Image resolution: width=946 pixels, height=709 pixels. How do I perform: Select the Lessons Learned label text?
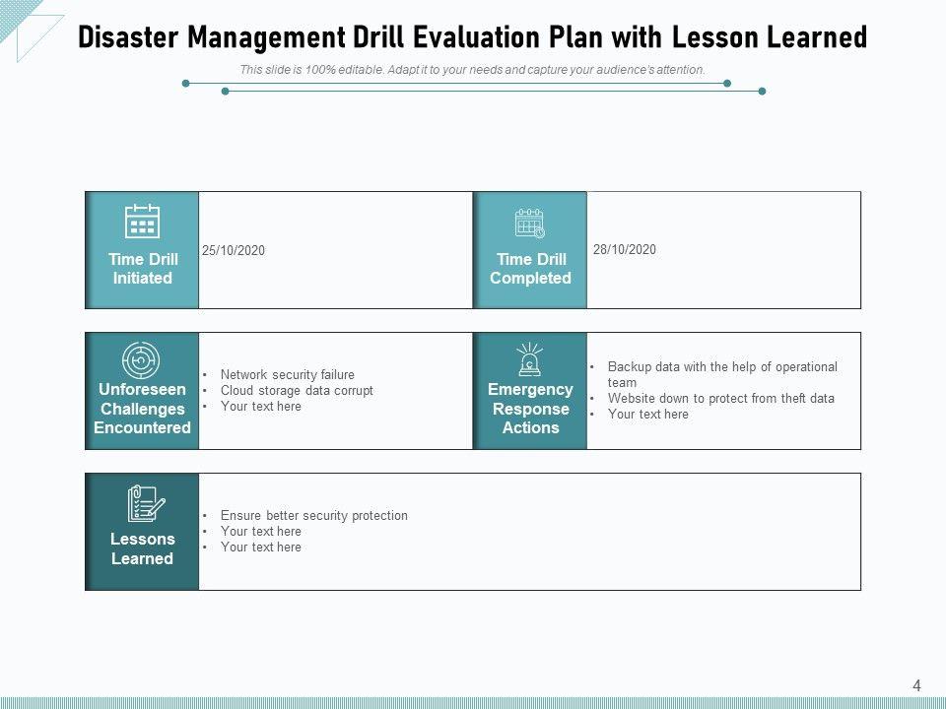(142, 548)
